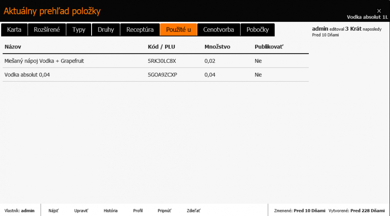Click the Upraviť button

[x=81, y=210]
